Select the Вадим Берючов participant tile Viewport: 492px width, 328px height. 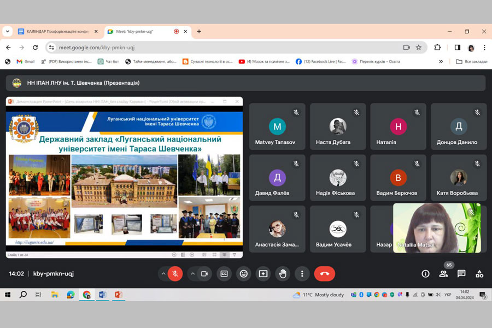pos(398,178)
